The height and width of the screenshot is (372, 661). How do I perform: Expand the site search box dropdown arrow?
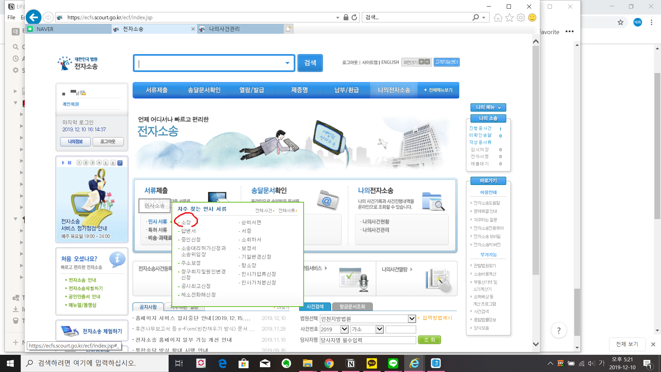tap(287, 63)
